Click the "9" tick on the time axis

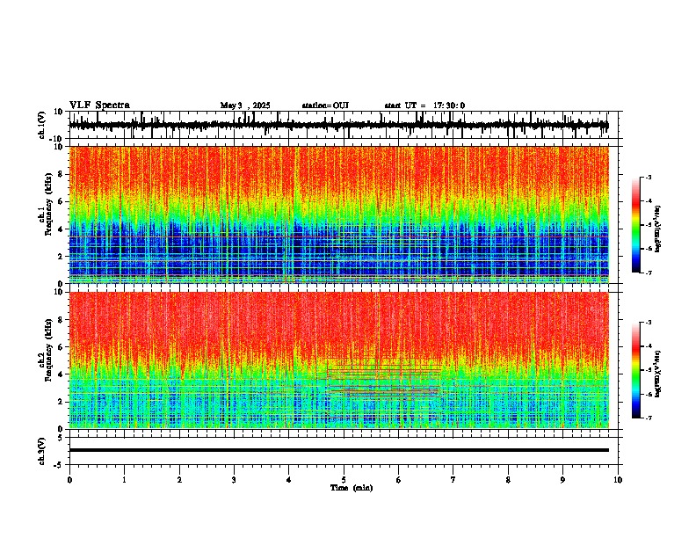(562, 480)
